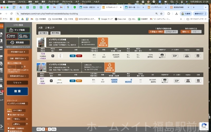The image size is (211, 132).
Task: Open new browser tab
Action: coord(194,7)
